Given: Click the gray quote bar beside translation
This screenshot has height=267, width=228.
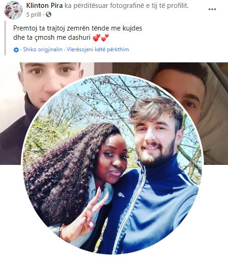Looking at the screenshot, I should coord(5,38).
